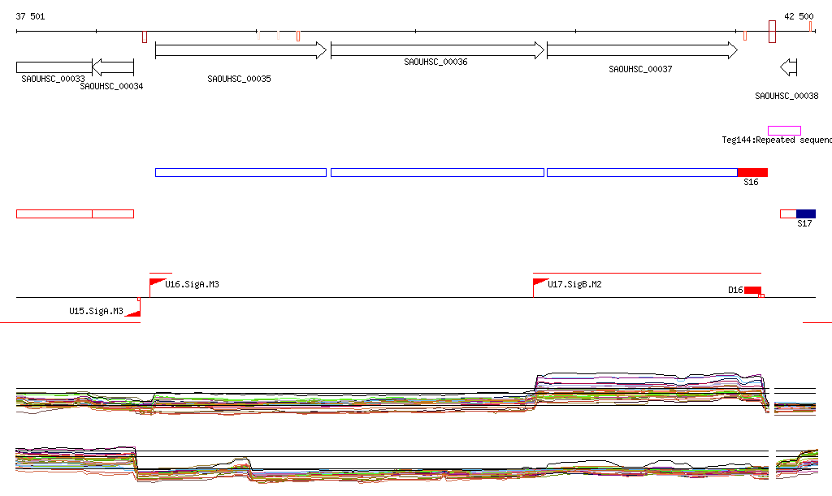The width and height of the screenshot is (832, 496).
Task: Select the white segment bar beneath SAOUHSC_00036
Action: (x=437, y=172)
